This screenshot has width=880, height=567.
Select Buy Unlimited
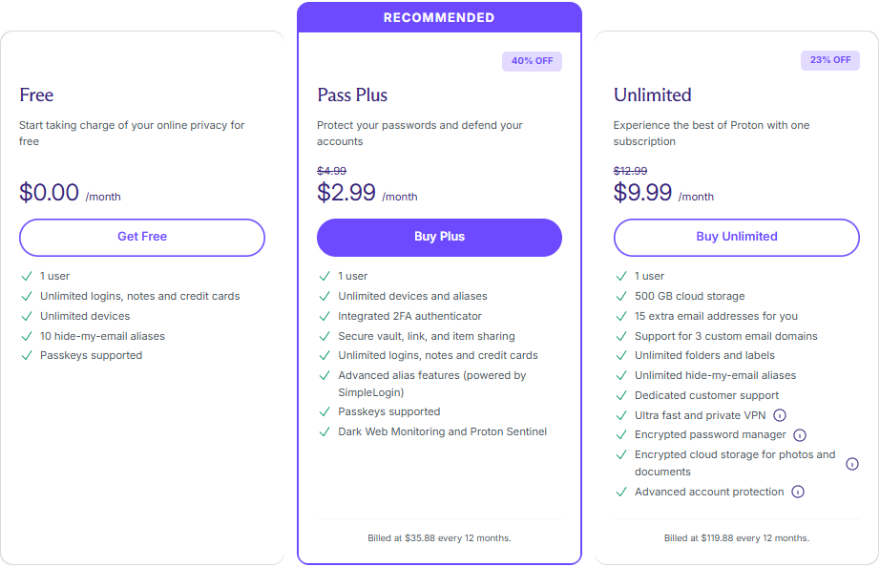[736, 237]
